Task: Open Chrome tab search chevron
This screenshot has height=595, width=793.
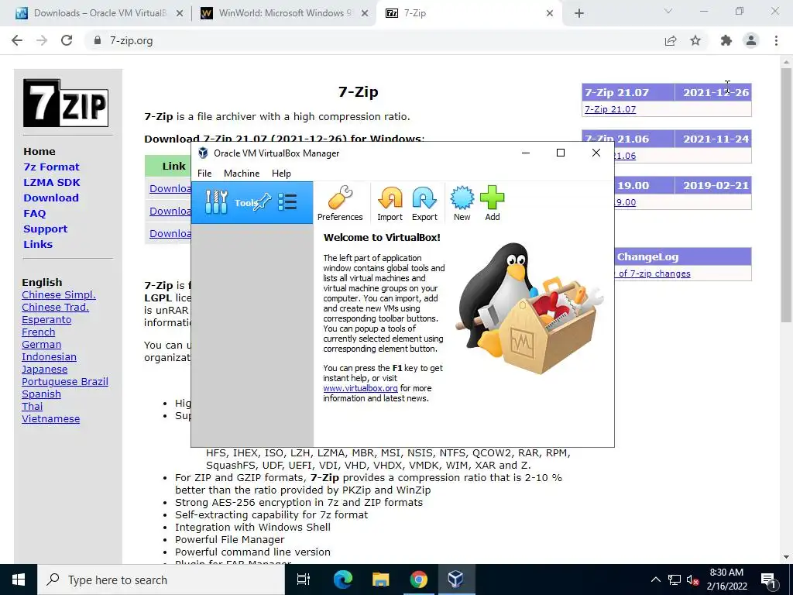Action: [x=668, y=11]
